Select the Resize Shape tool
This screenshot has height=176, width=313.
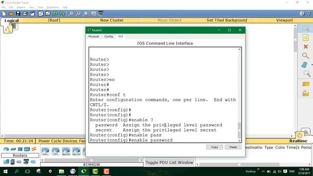[x=307, y=74]
